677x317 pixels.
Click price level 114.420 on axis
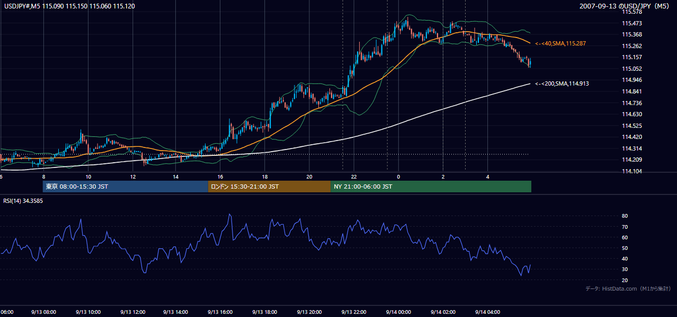point(631,137)
